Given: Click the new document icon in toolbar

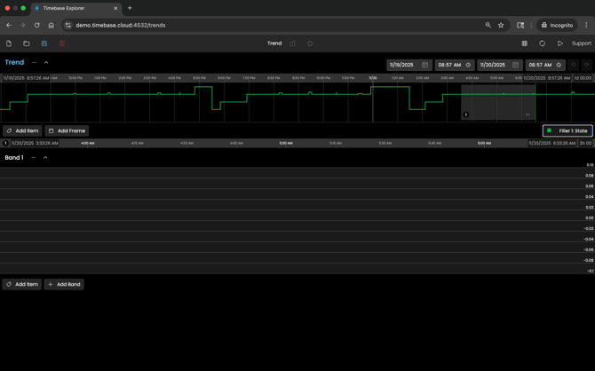Looking at the screenshot, I should coord(9,43).
